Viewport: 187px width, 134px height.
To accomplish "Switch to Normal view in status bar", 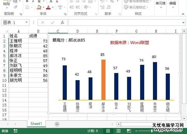I will pyautogui.click(x=108, y=131).
